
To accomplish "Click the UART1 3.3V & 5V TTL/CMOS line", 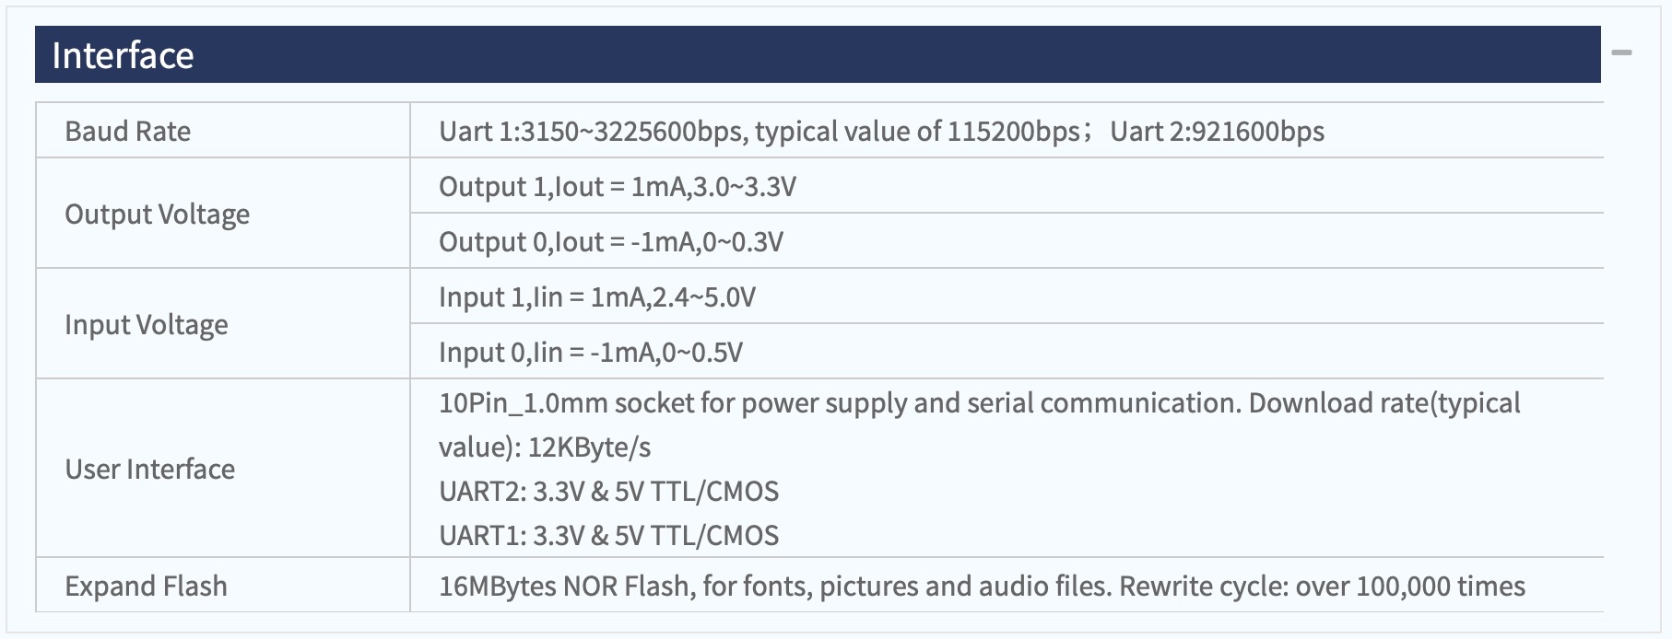I will (608, 535).
